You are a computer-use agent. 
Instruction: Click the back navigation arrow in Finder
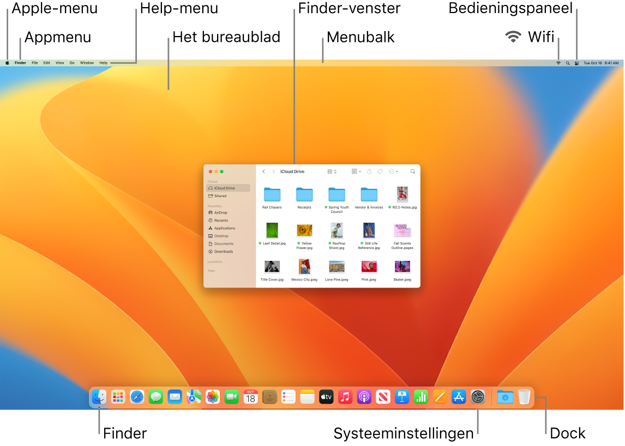point(263,172)
